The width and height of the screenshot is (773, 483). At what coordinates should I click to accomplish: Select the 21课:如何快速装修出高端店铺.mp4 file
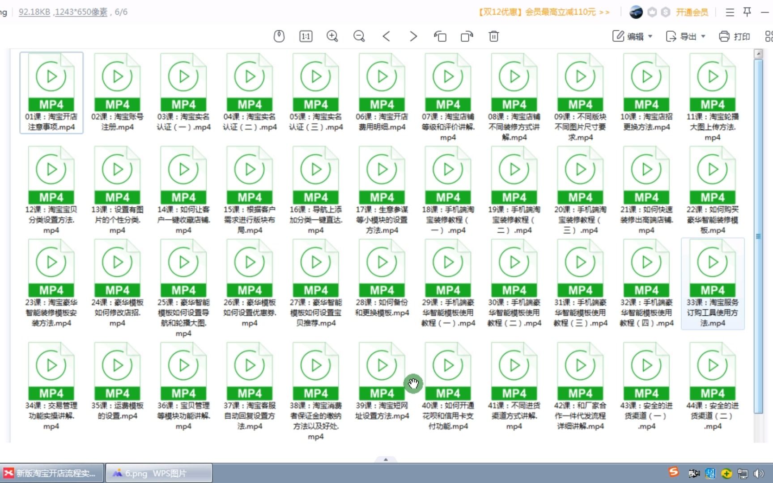pos(646,190)
